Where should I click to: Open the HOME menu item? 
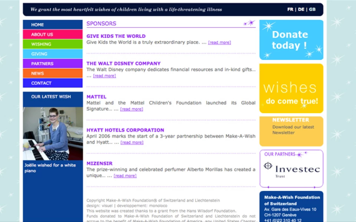coord(53,24)
